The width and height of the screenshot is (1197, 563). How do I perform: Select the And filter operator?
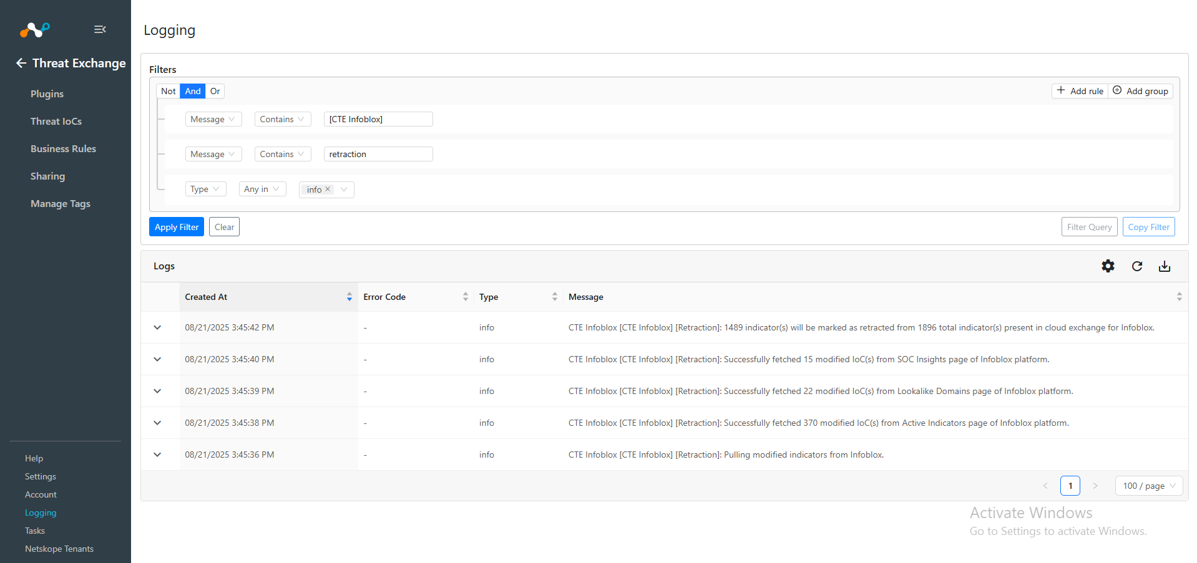pos(193,91)
